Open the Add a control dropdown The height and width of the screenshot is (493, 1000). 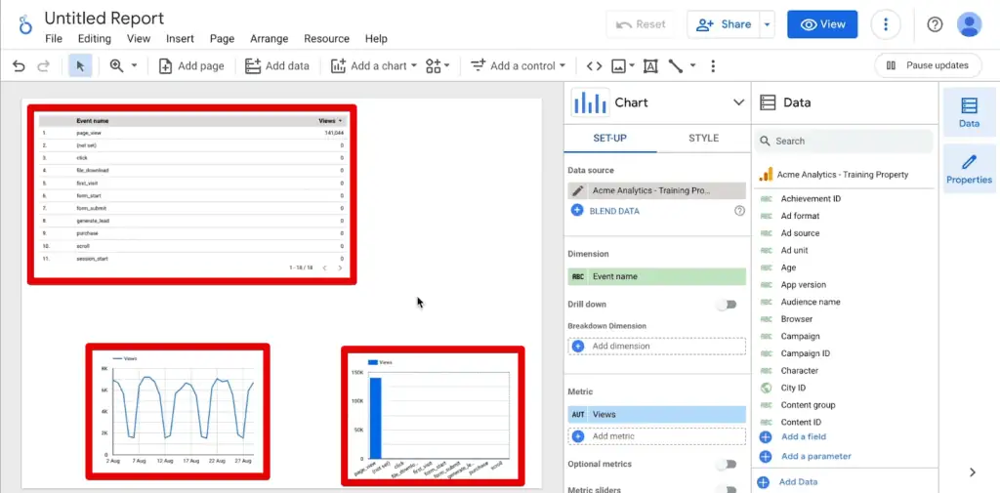[518, 65]
